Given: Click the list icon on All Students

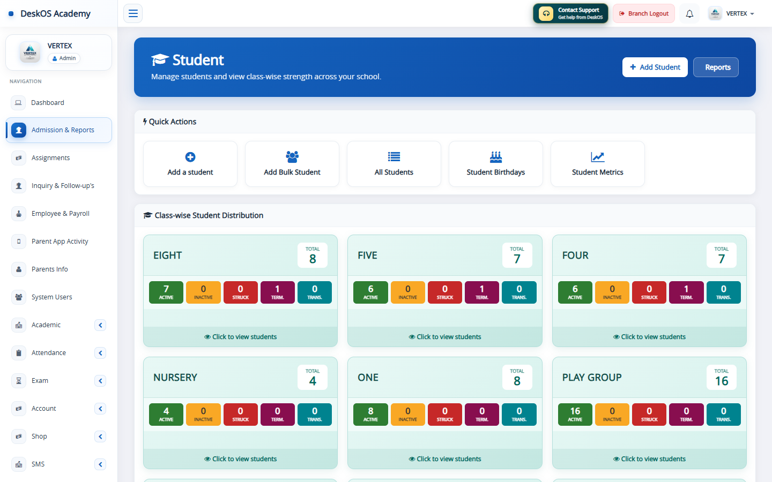Looking at the screenshot, I should 394,157.
